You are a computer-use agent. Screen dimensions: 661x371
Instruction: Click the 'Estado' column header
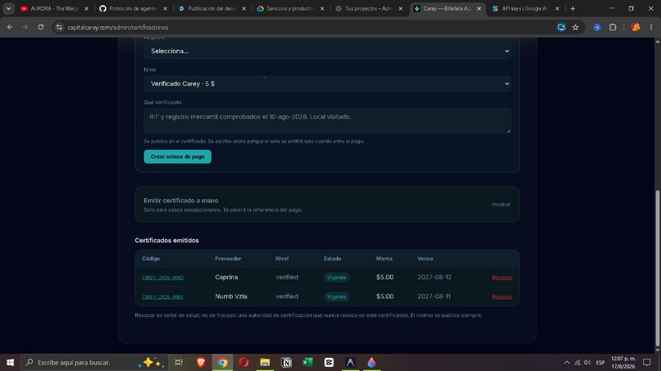(x=332, y=259)
